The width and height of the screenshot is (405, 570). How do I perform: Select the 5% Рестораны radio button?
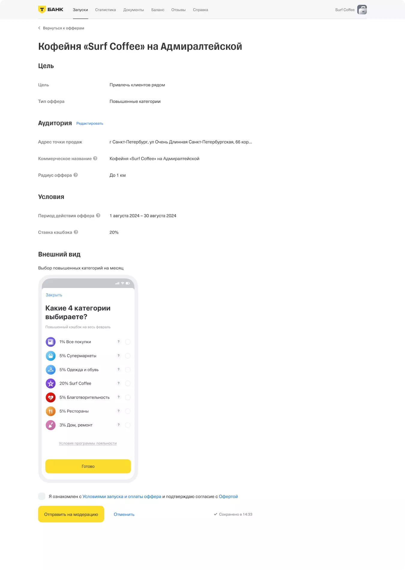(128, 411)
